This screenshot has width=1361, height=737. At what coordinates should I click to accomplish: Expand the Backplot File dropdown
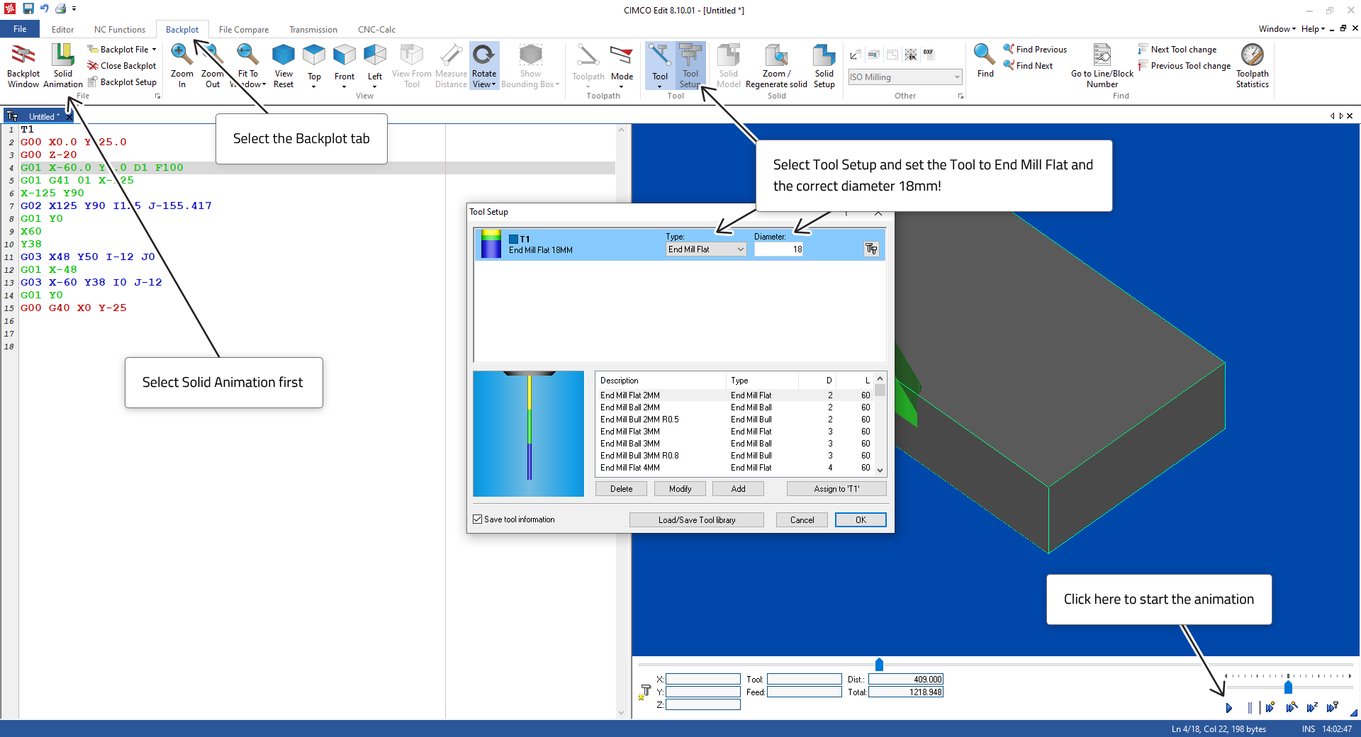pos(154,50)
